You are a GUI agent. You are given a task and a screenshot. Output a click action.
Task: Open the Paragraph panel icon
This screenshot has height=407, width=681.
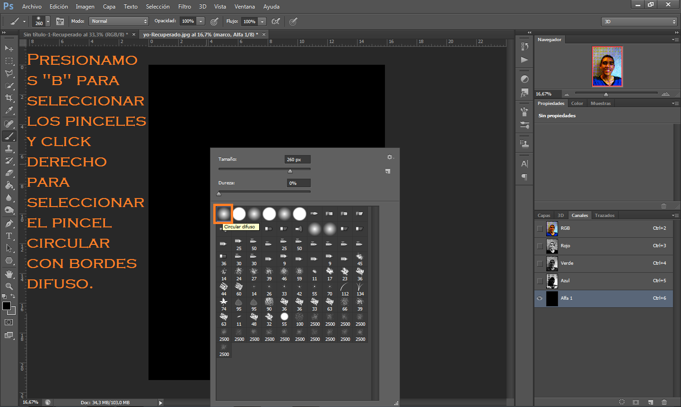point(524,177)
